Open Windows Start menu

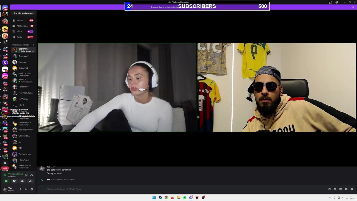[154, 198]
